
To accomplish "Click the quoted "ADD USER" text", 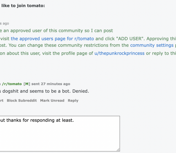I will click(x=130, y=39).
